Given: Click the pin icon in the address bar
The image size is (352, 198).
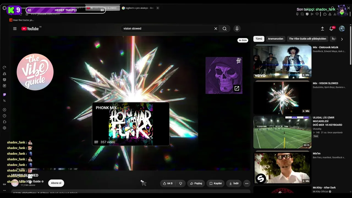Looking at the screenshot, I should pos(297,14).
